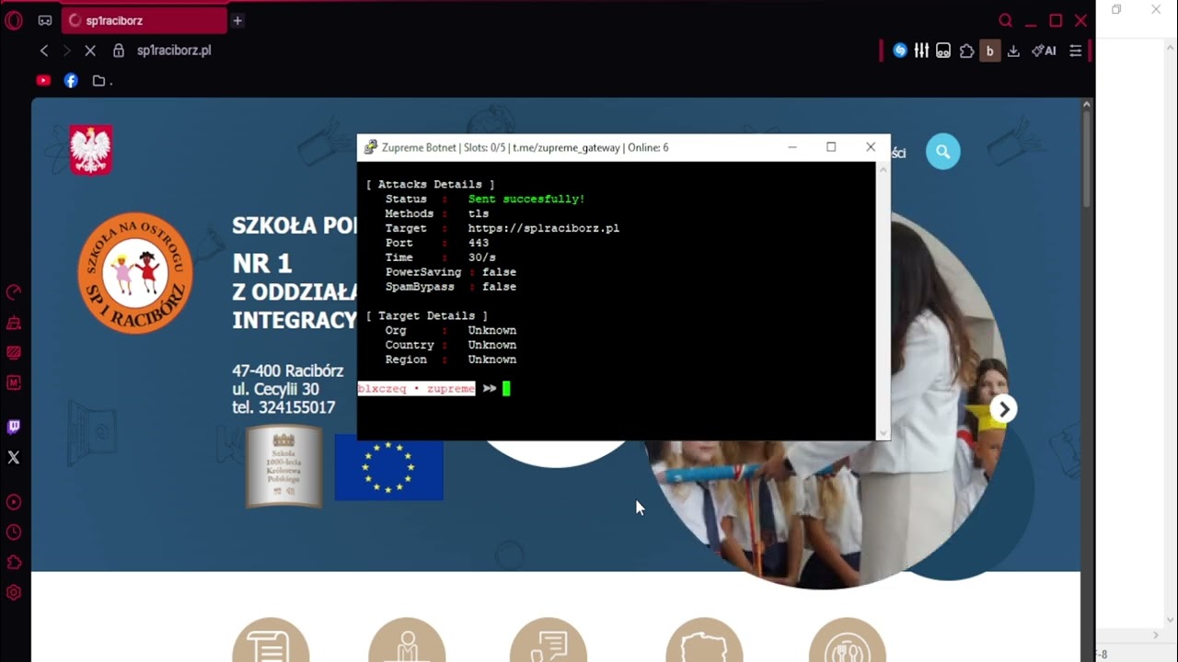
Task: Click the padlock site security icon
Action: (x=119, y=51)
